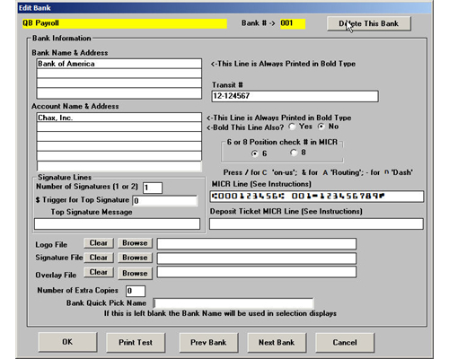
Task: Clear the Logo File path
Action: tap(99, 243)
